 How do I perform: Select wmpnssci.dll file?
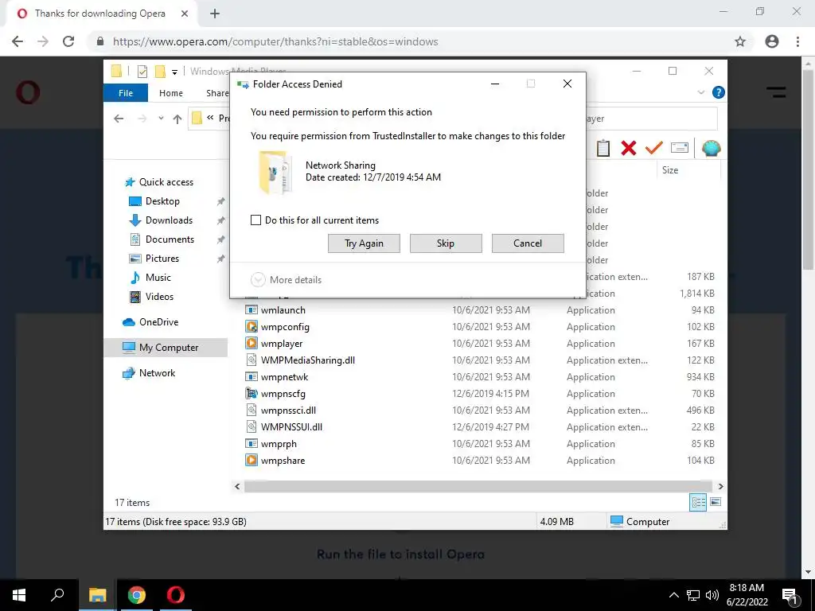[288, 411]
